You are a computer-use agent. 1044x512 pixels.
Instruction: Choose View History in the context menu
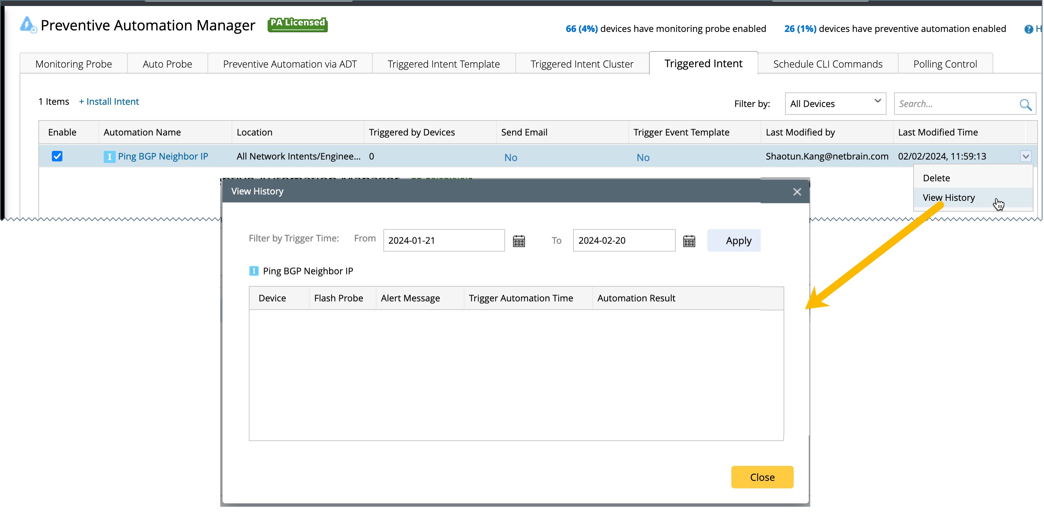(948, 197)
